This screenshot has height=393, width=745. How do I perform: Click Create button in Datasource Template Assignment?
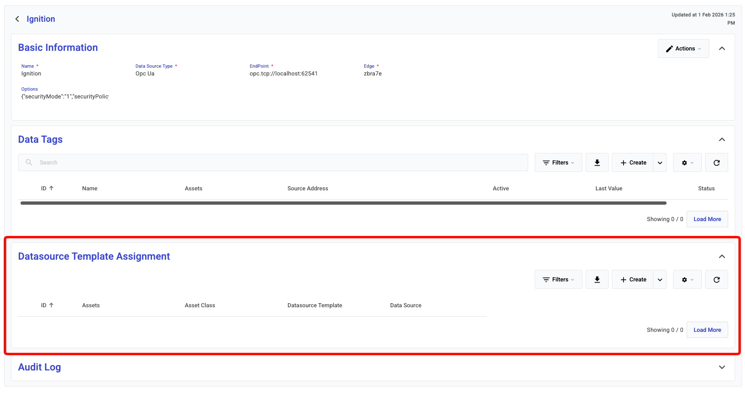coord(633,280)
